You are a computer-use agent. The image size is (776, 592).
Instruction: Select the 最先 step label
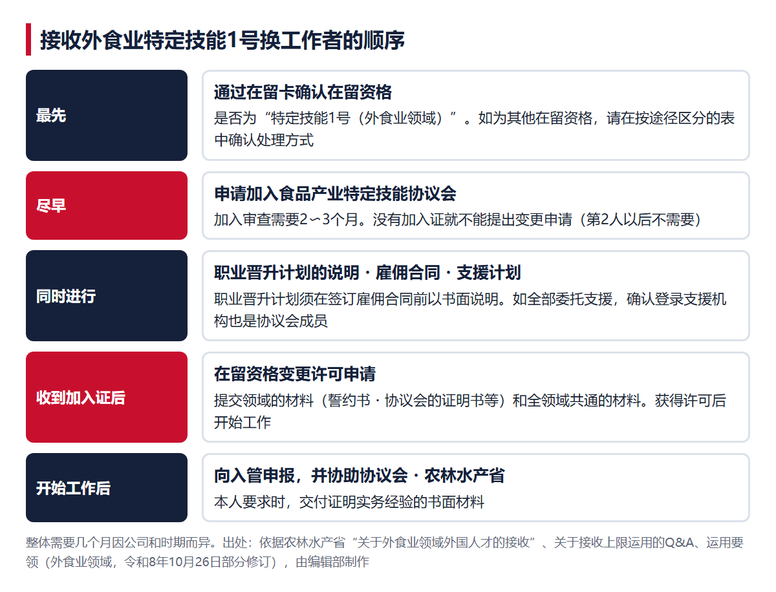pyautogui.click(x=107, y=116)
